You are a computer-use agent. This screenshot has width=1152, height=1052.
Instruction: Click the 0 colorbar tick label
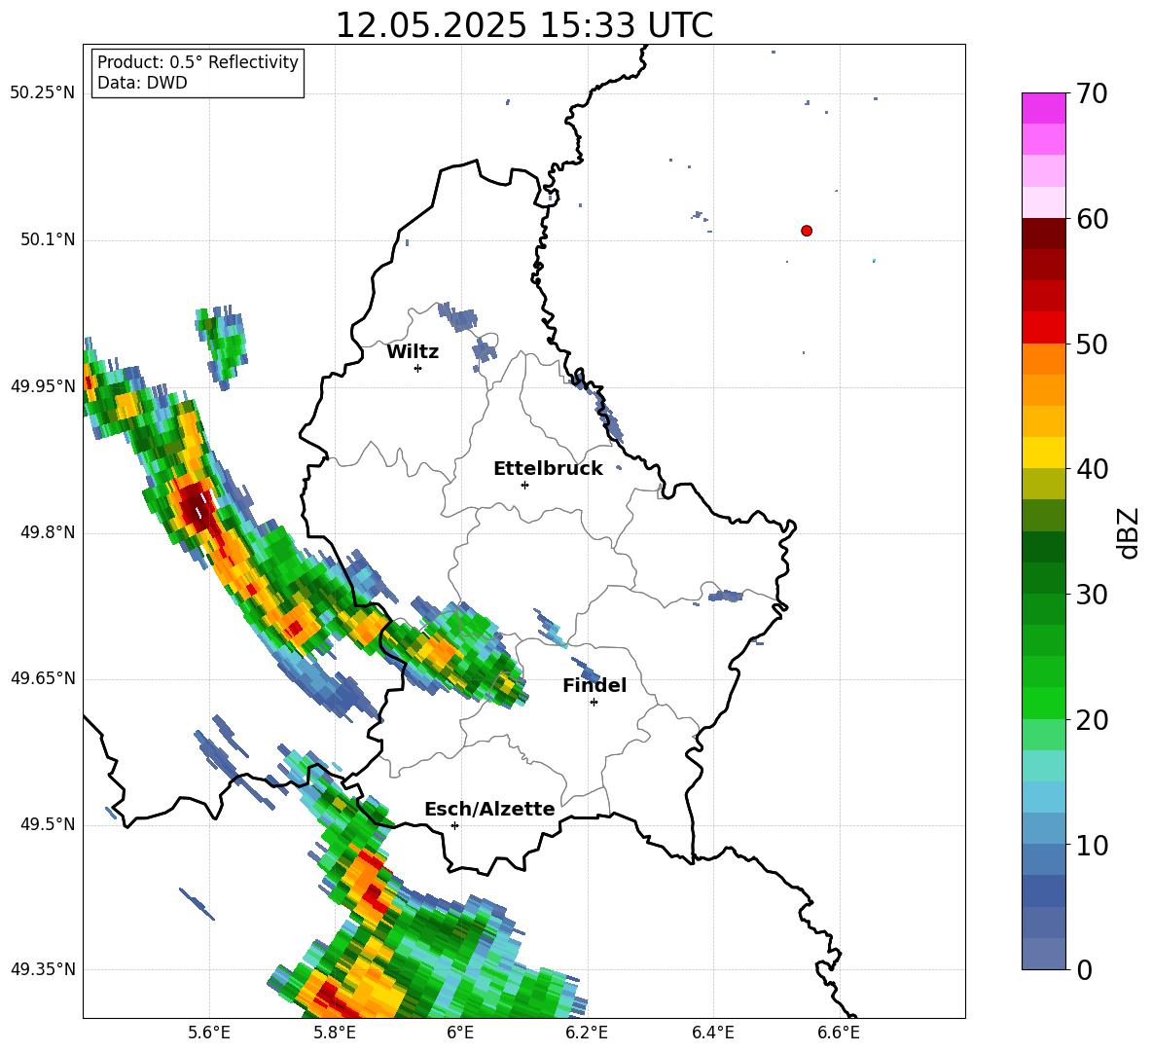[1084, 969]
